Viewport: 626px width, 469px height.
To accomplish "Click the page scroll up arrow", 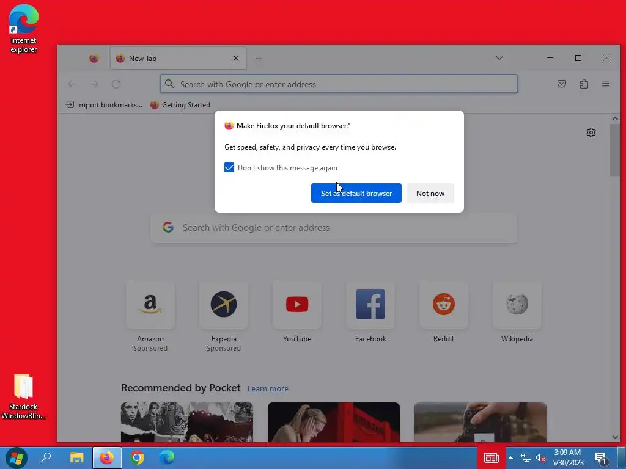I will (x=615, y=118).
